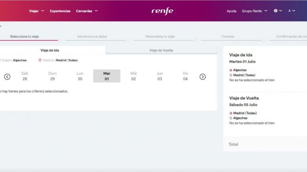Open the Ayuda help link

232,11
